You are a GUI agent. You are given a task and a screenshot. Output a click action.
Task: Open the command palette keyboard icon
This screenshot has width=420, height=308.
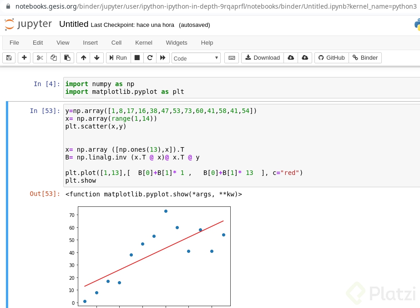[232, 58]
